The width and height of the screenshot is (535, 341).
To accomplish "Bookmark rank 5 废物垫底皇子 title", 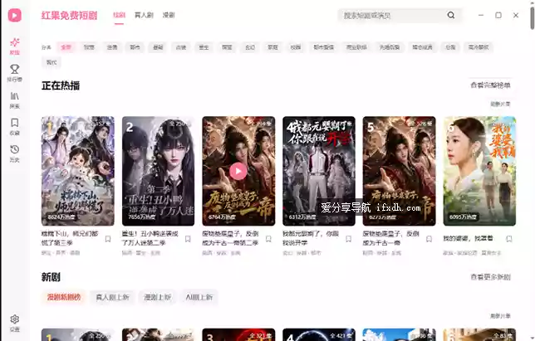I will [429, 239].
